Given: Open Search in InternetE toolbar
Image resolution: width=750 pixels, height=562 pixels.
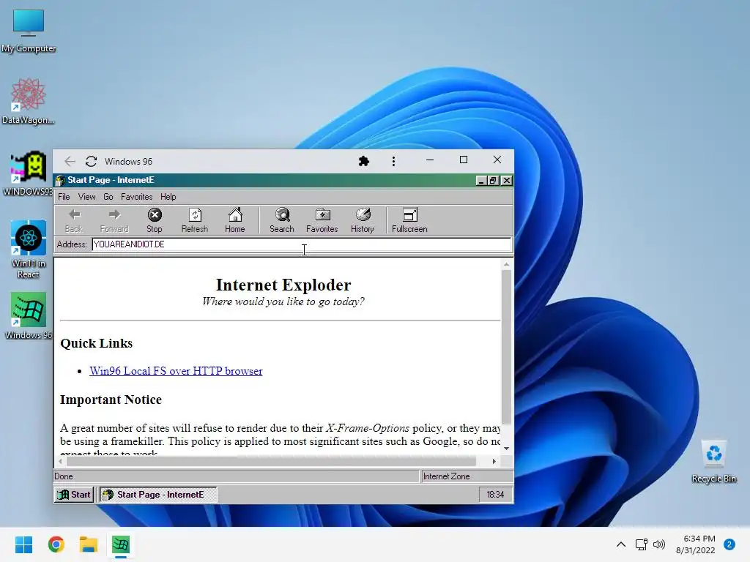Looking at the screenshot, I should pos(282,220).
